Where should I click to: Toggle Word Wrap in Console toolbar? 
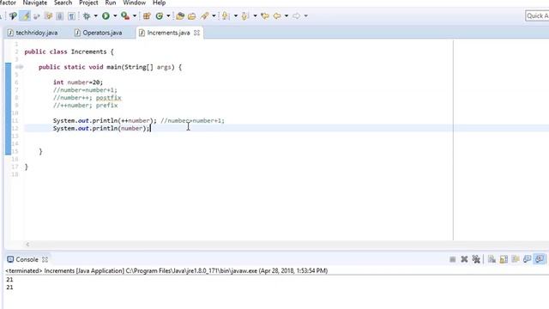coord(516,259)
